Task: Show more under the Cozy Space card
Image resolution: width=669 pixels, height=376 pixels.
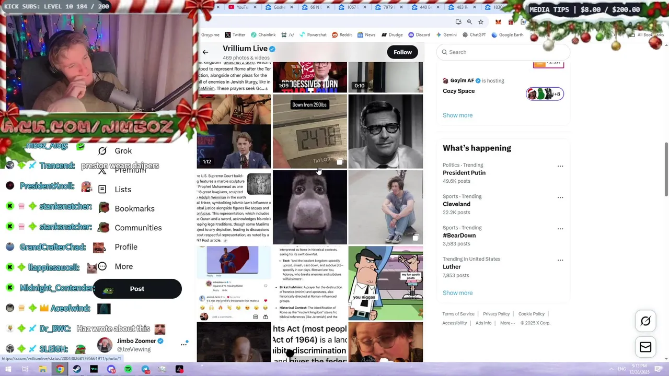Action: click(x=457, y=115)
